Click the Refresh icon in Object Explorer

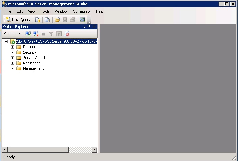(x=59, y=34)
